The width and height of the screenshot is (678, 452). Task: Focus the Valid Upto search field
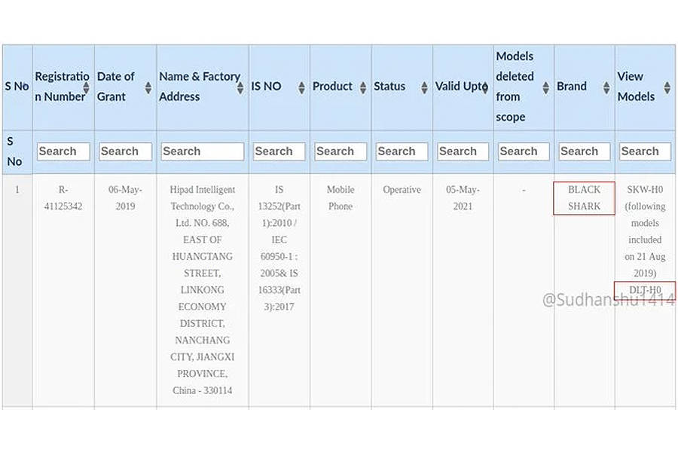(x=463, y=151)
